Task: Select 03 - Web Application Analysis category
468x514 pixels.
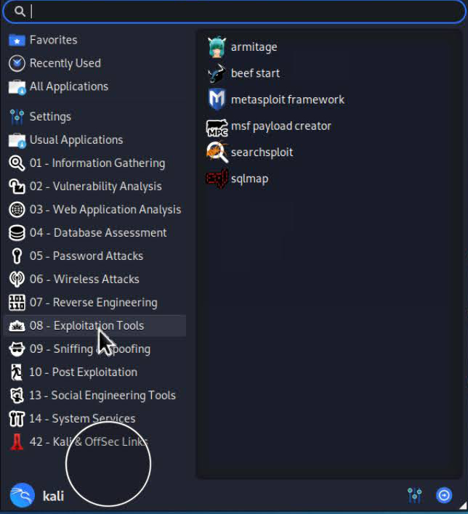Action: pyautogui.click(x=95, y=210)
